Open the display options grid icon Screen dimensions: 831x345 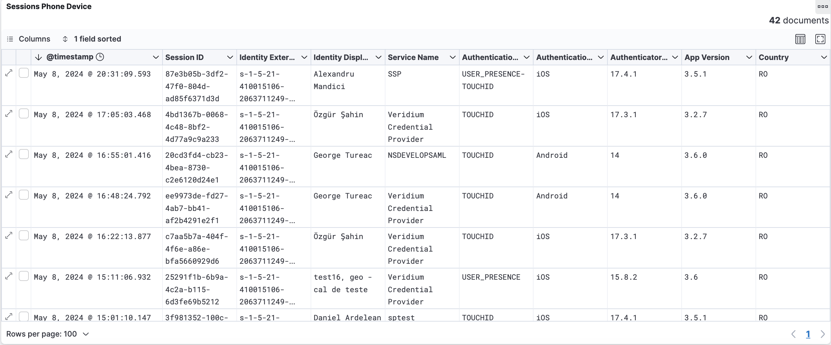[800, 39]
